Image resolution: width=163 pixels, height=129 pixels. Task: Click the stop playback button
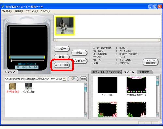coord(18,67)
